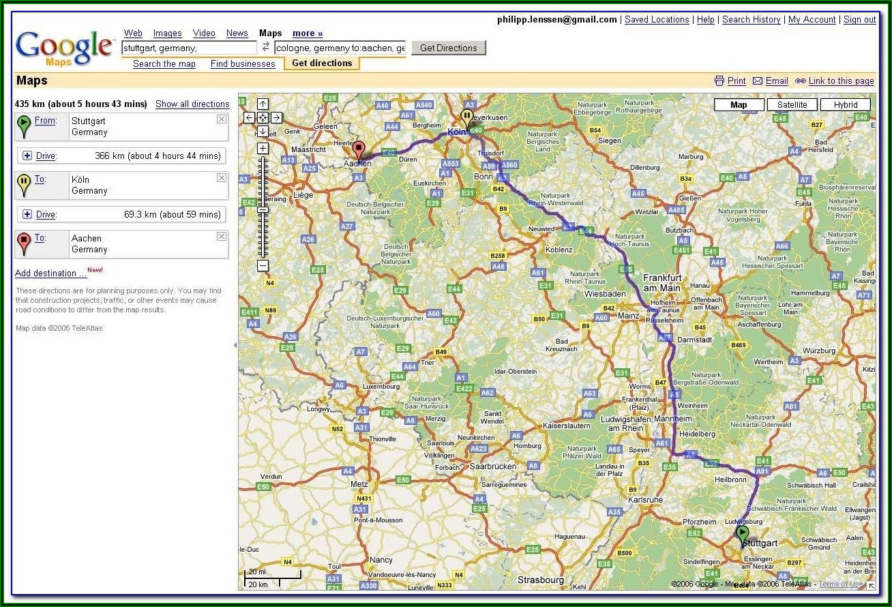Remove the Köln destination with X
892x607 pixels.
(x=221, y=178)
